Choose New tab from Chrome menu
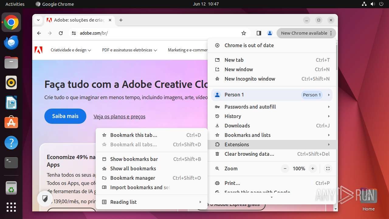389x219 pixels. [272, 60]
